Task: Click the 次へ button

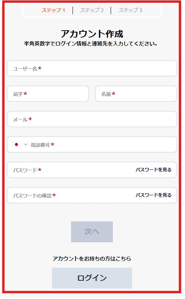Action: pos(92,232)
